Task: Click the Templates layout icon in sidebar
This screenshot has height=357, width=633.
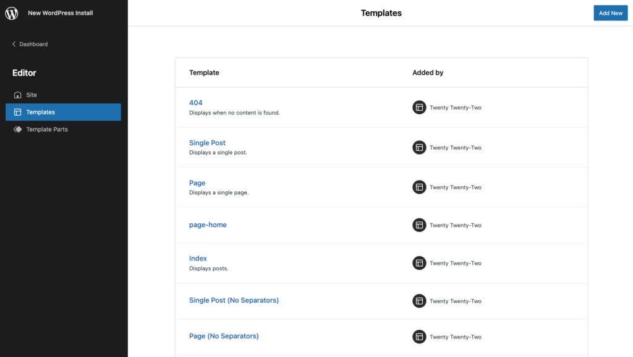Action: point(17,112)
